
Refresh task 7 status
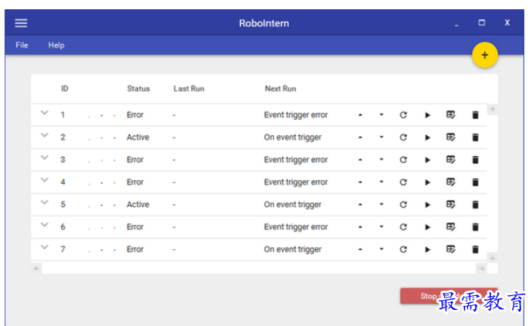click(x=403, y=249)
